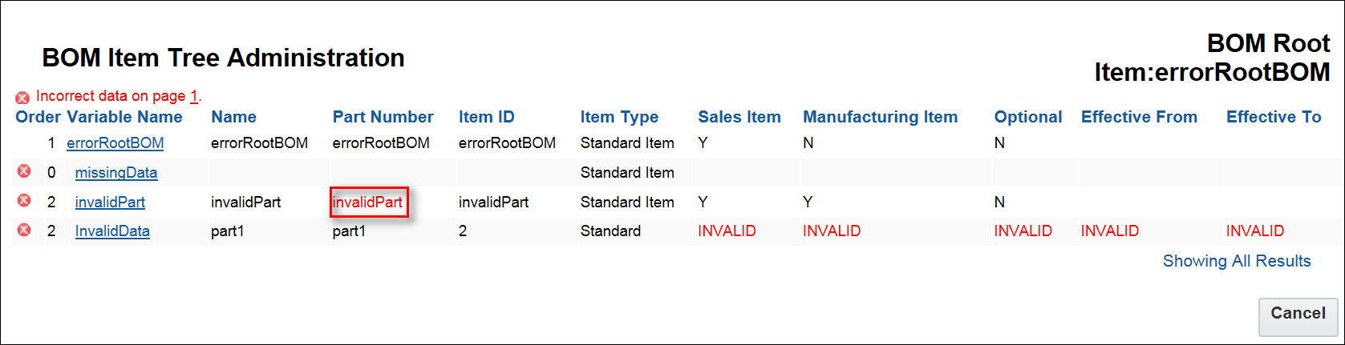Click the error icon on InvalidData row
This screenshot has height=345, width=1345.
click(24, 230)
